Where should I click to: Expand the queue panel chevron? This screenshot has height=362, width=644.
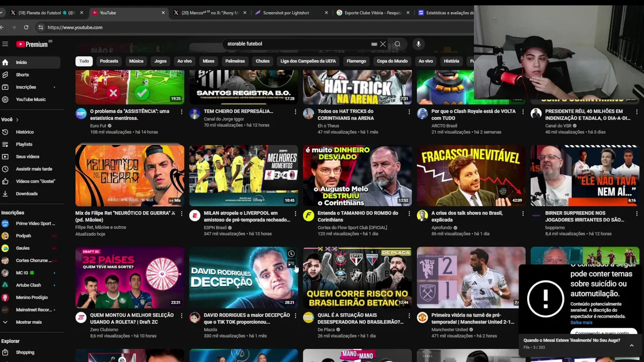point(631,345)
